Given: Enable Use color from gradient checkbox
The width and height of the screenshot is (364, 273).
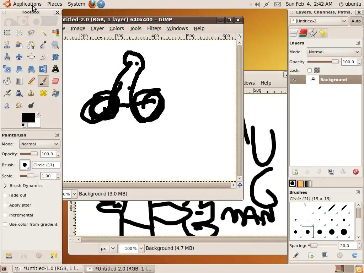Looking at the screenshot, I should click(x=5, y=224).
